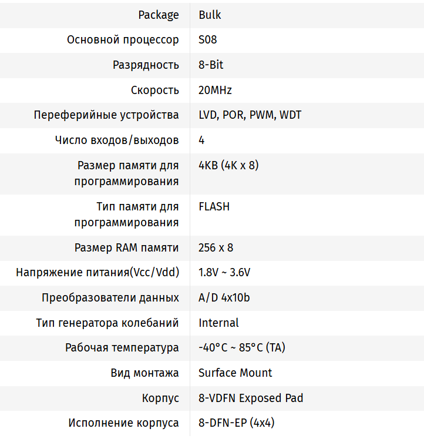
Task: Select the LVD, POR, PWM, WDT value
Action: click(250, 115)
